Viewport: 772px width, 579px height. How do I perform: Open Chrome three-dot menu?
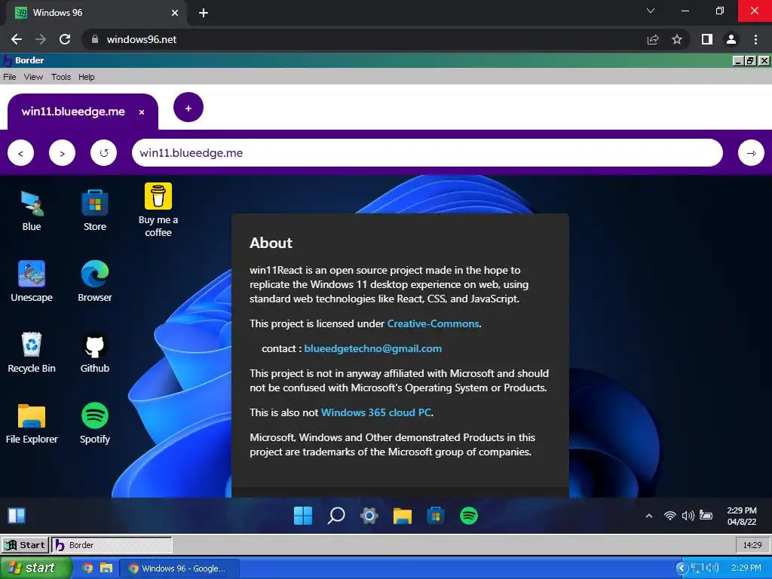click(x=755, y=39)
